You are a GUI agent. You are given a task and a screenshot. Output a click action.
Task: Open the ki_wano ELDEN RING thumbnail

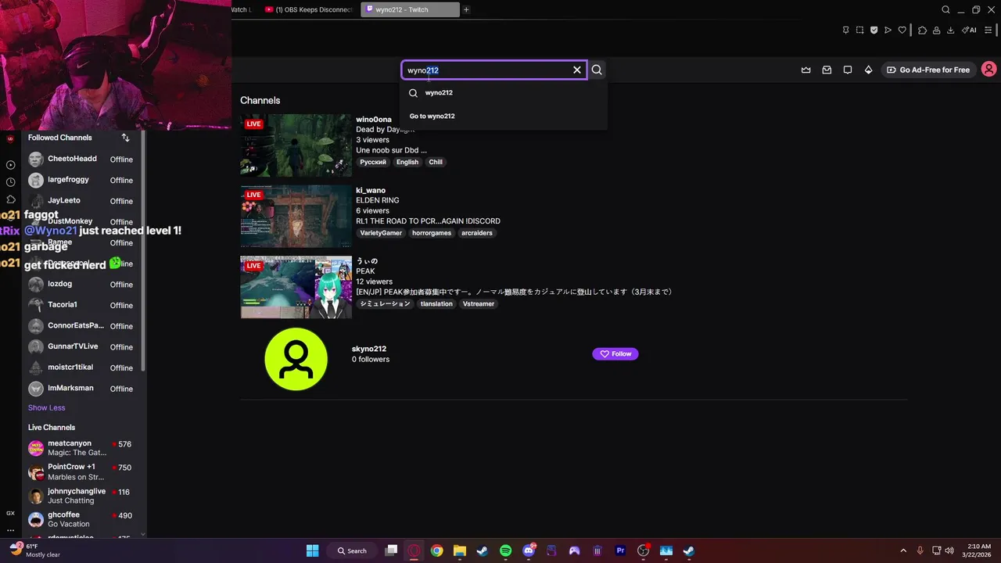[x=296, y=217]
